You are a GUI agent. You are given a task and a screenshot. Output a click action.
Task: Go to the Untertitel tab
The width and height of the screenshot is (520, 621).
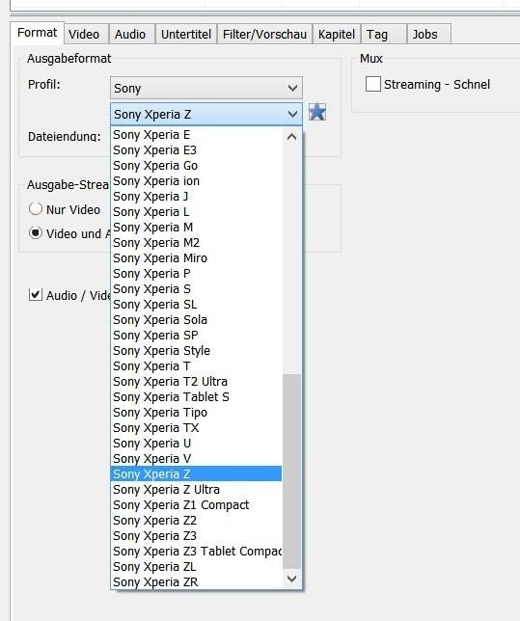(x=186, y=34)
